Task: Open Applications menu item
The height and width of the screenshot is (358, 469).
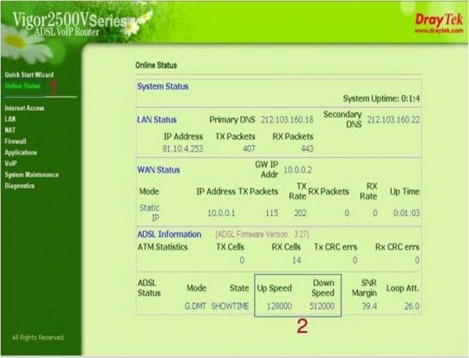Action: click(x=21, y=152)
